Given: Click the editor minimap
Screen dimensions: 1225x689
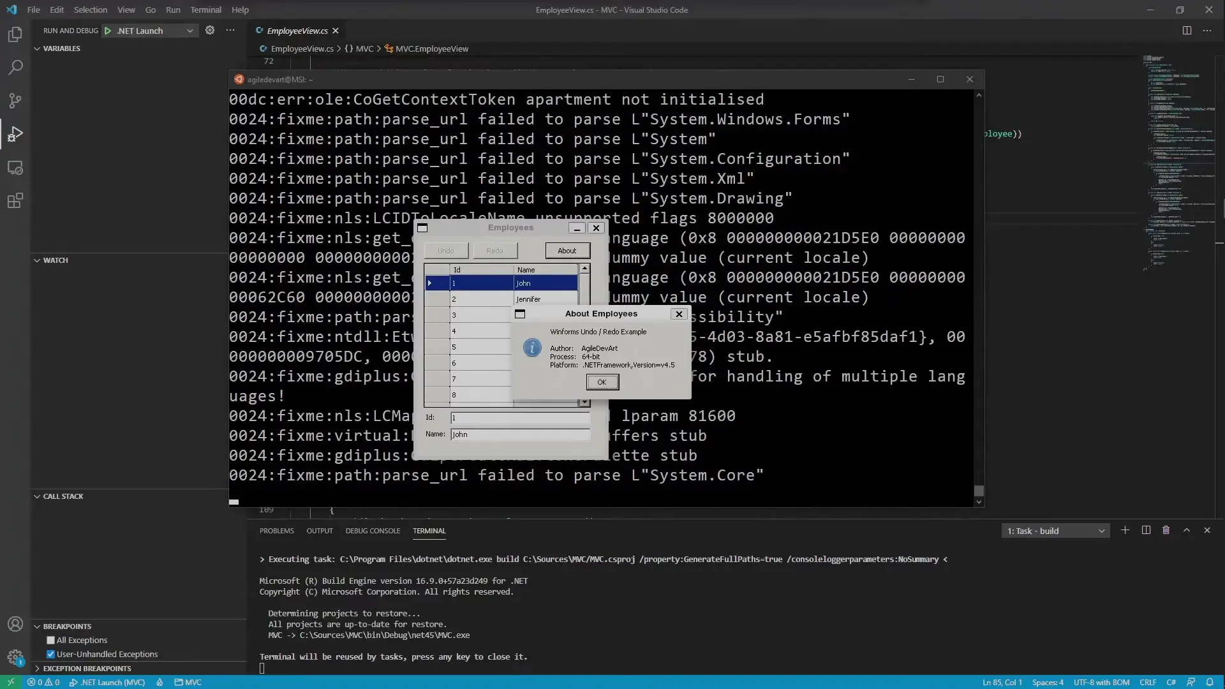Looking at the screenshot, I should (1179, 163).
